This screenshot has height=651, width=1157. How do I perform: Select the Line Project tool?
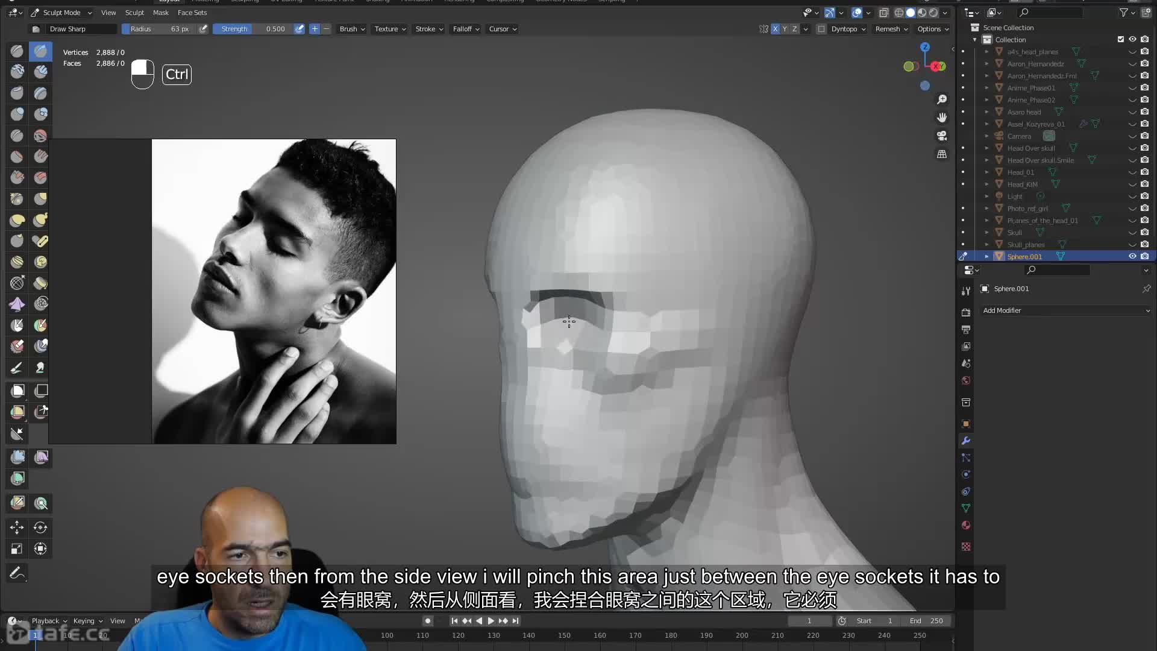[x=17, y=433]
